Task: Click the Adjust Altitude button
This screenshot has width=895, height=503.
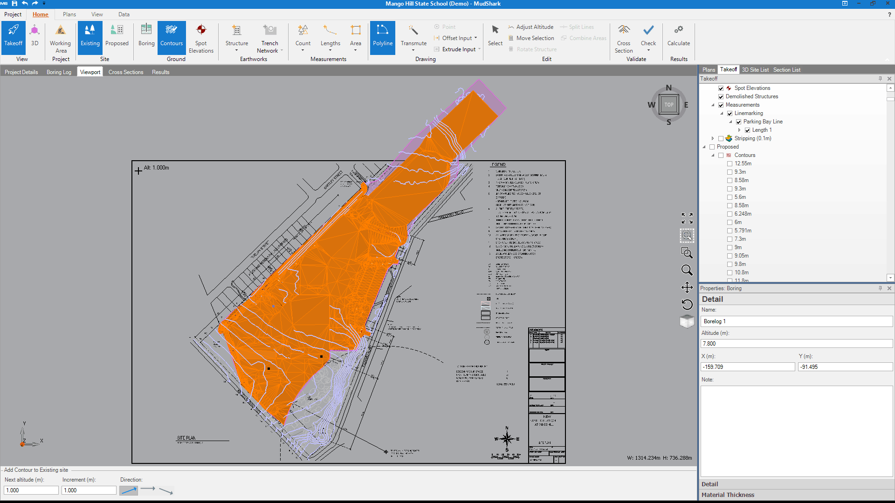Action: click(x=530, y=27)
